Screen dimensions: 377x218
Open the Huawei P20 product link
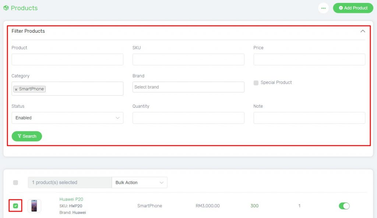click(x=71, y=199)
